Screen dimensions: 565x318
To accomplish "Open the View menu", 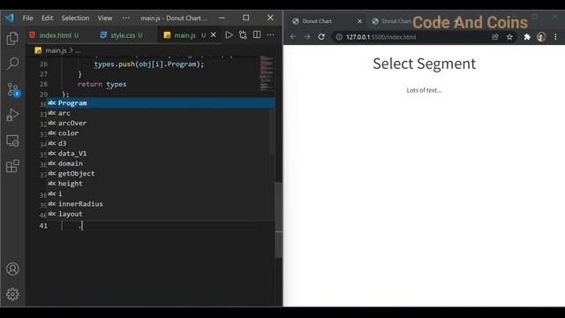I will 105,18.
